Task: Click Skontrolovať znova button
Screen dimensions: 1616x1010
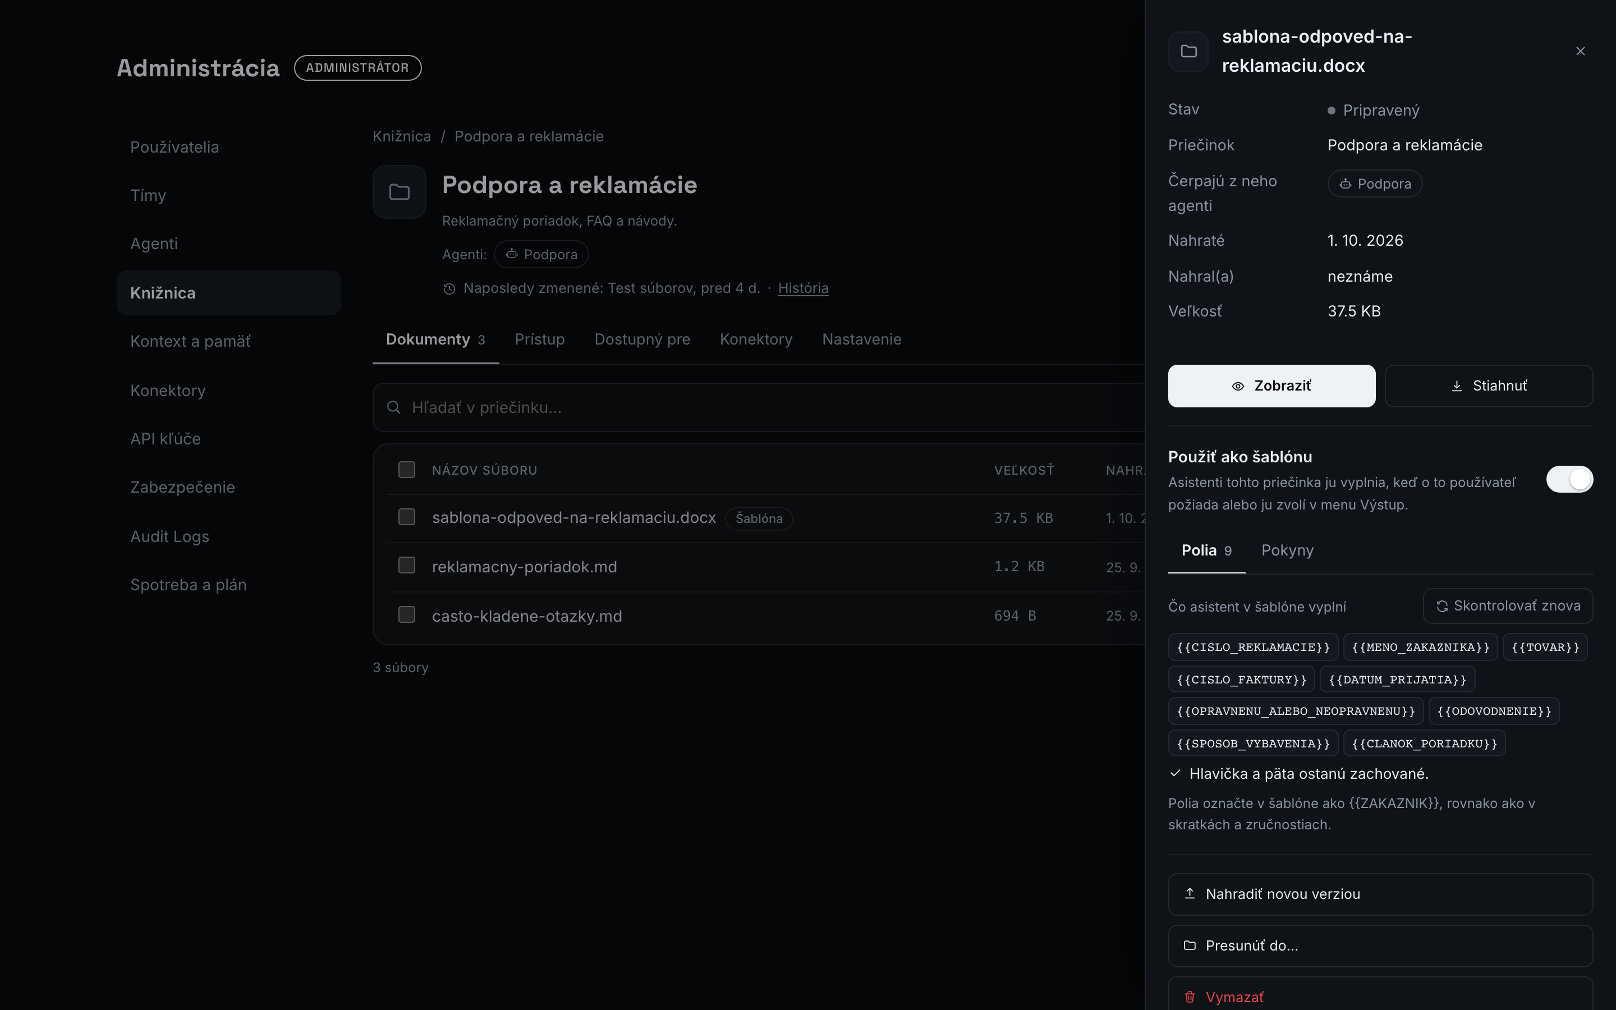Action: coord(1508,606)
